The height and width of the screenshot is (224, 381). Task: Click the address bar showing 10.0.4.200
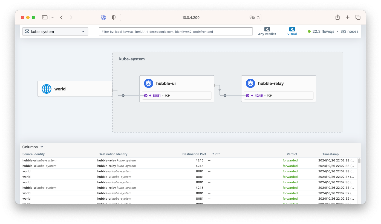(190, 17)
